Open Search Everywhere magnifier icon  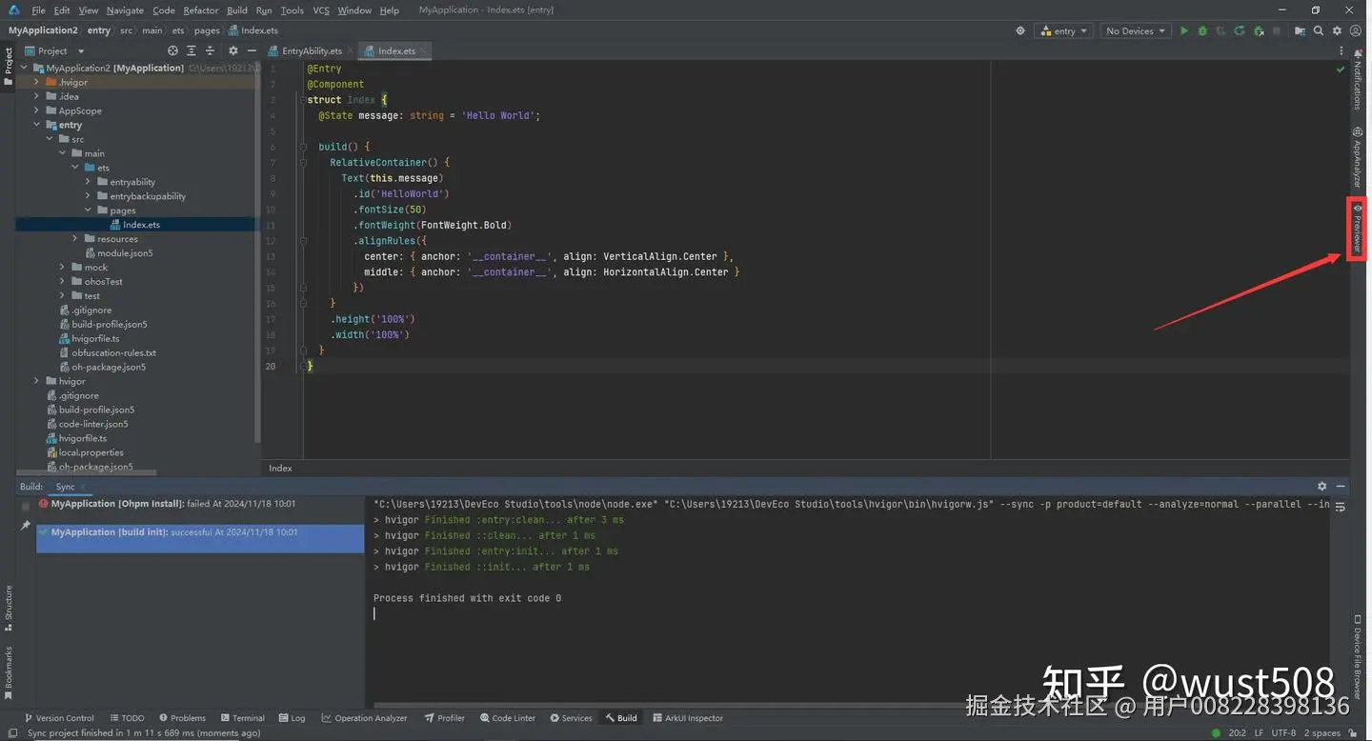pos(1319,30)
